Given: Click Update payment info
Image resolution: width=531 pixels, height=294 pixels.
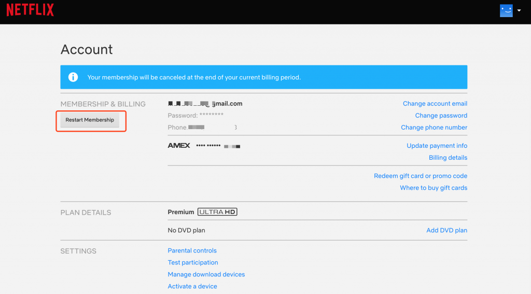Looking at the screenshot, I should pyautogui.click(x=437, y=146).
